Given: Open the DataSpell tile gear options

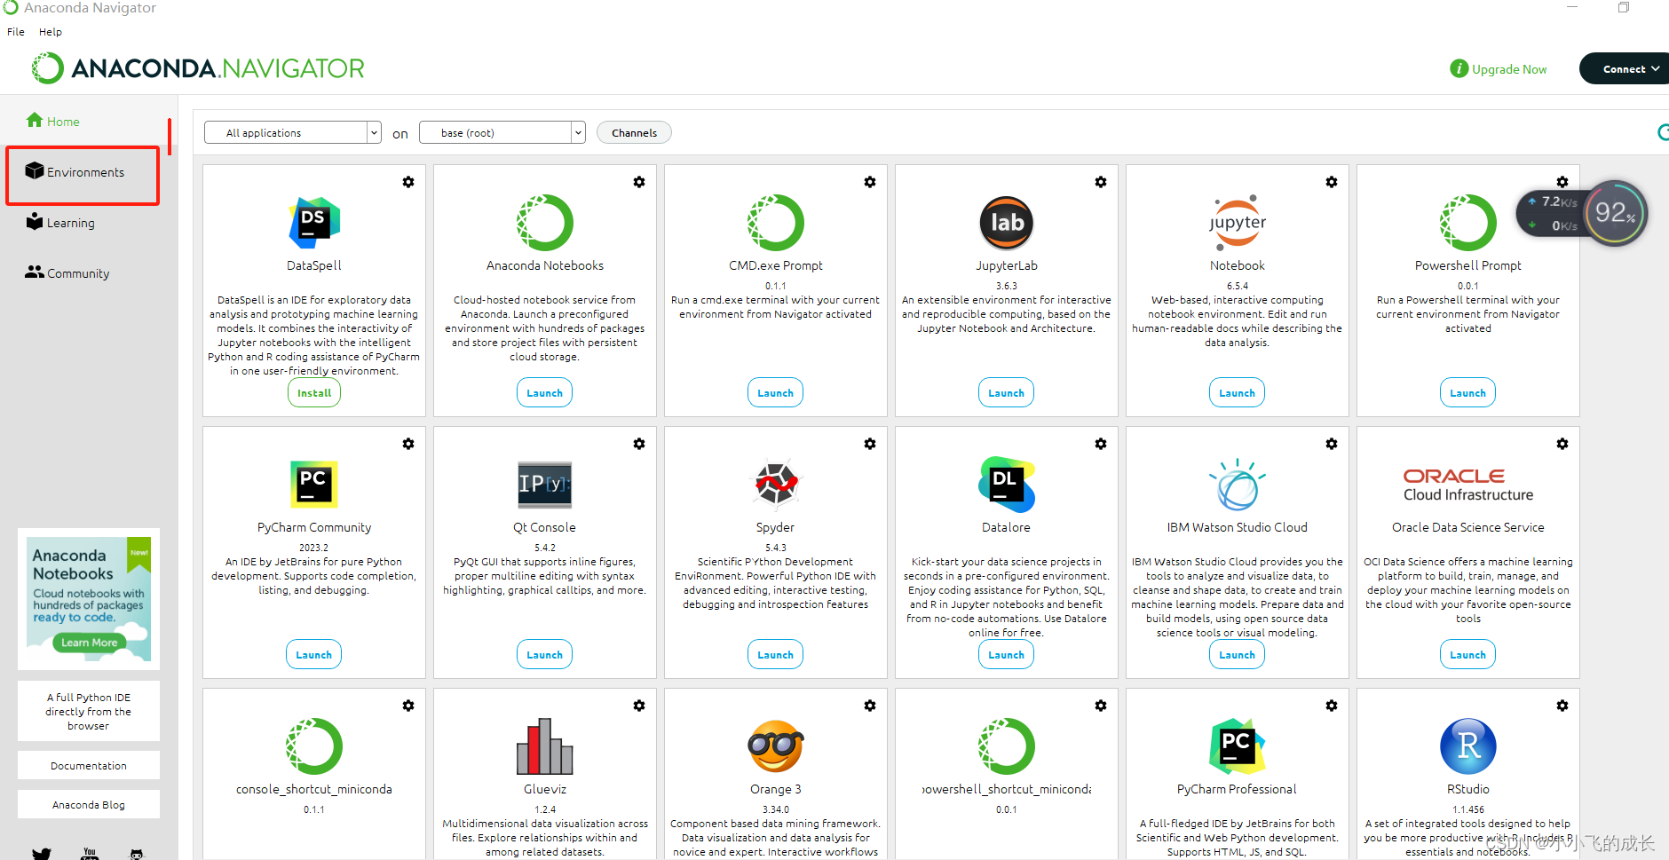Looking at the screenshot, I should point(408,182).
